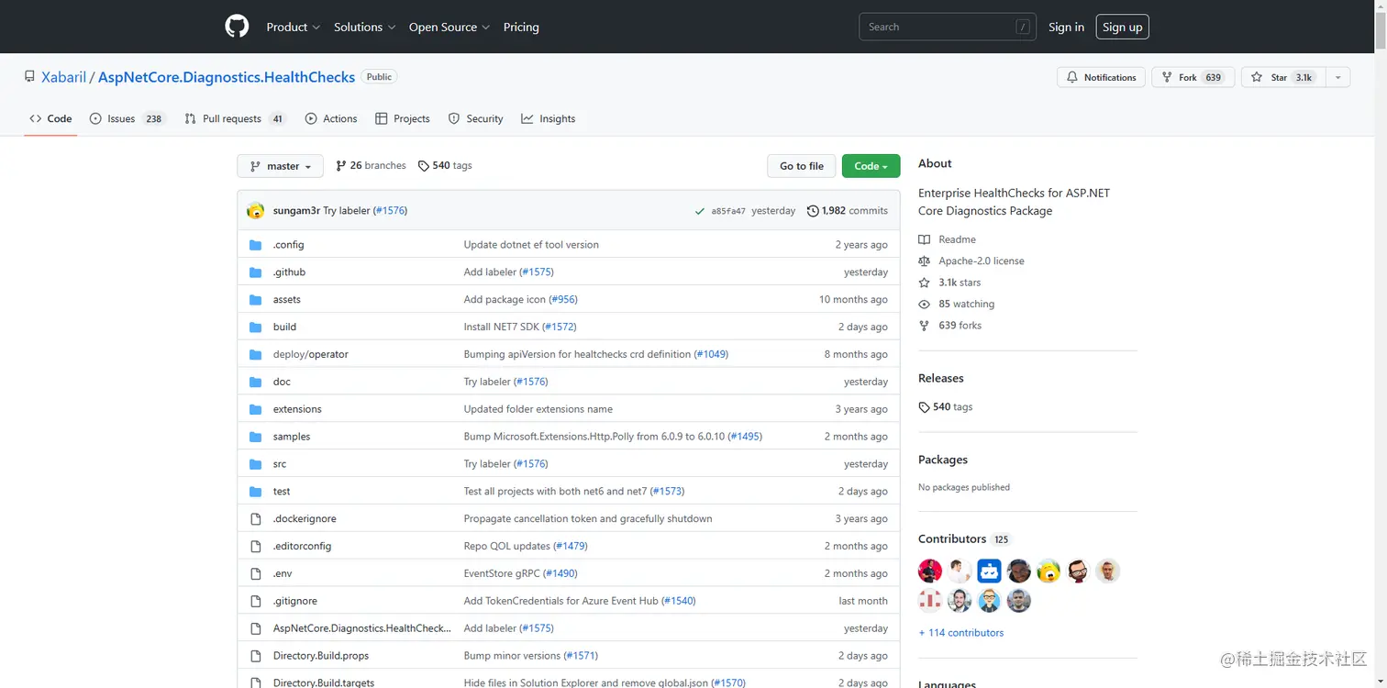
Task: Select the Code tab
Action: 50,119
